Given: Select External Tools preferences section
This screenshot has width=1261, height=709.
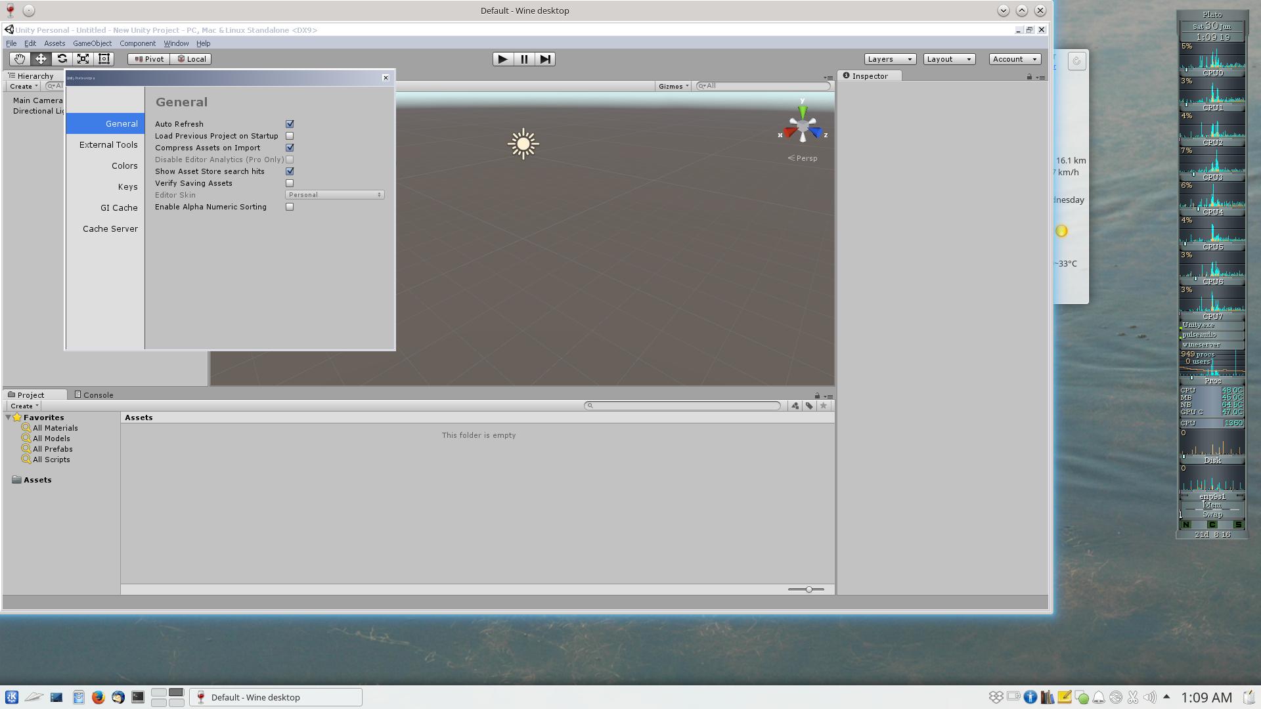Looking at the screenshot, I should pos(105,145).
